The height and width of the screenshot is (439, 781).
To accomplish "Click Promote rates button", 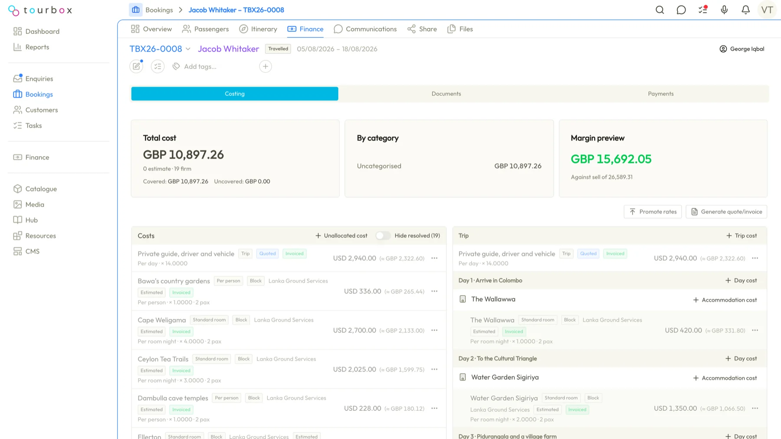I will pos(653,212).
